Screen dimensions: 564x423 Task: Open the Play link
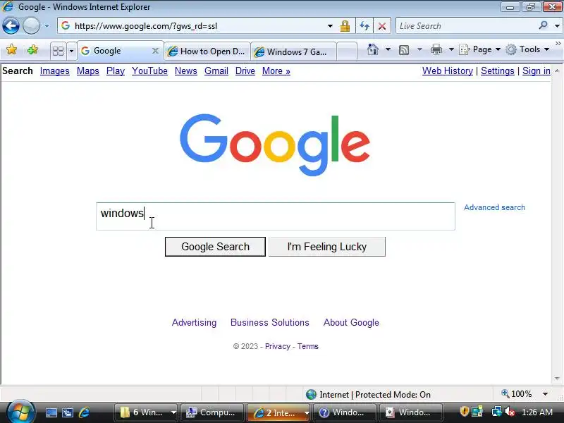pos(116,71)
